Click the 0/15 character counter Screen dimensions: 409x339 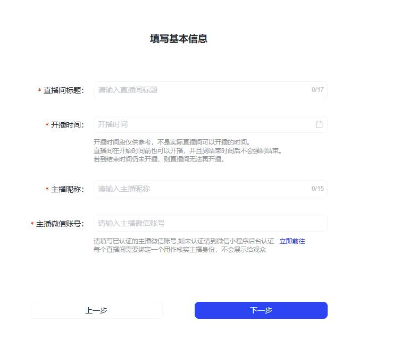(318, 189)
